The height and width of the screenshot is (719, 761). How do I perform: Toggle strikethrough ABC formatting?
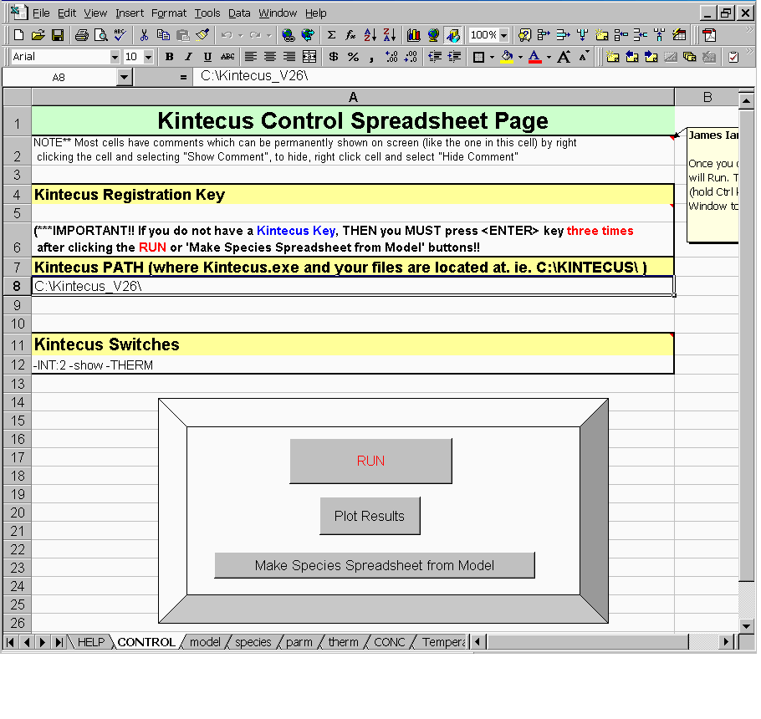227,57
